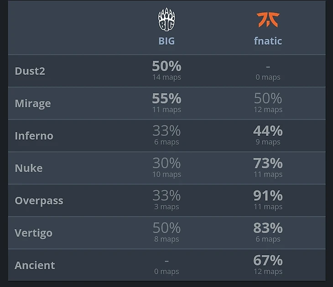Select the Mirage map row label
The width and height of the screenshot is (333, 287).
point(33,104)
